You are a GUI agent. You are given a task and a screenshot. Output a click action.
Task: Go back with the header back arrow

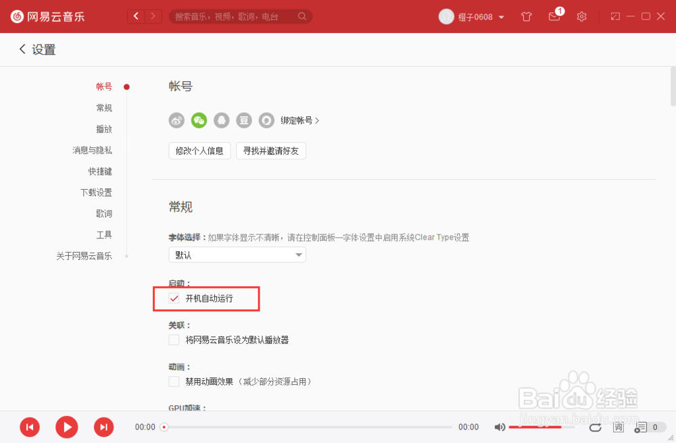pyautogui.click(x=137, y=16)
